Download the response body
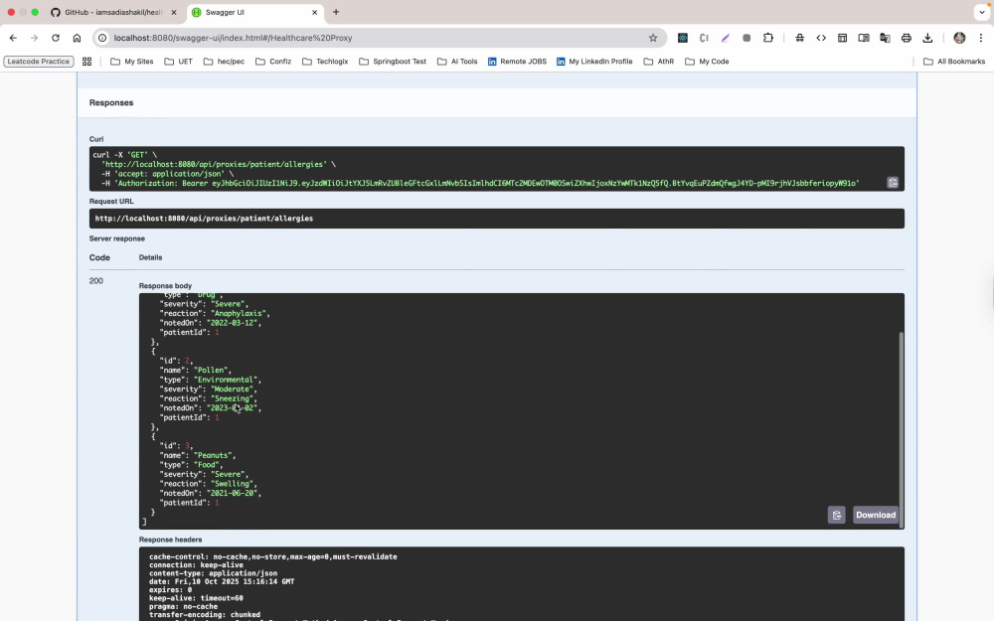This screenshot has height=621, width=994. pyautogui.click(x=876, y=515)
